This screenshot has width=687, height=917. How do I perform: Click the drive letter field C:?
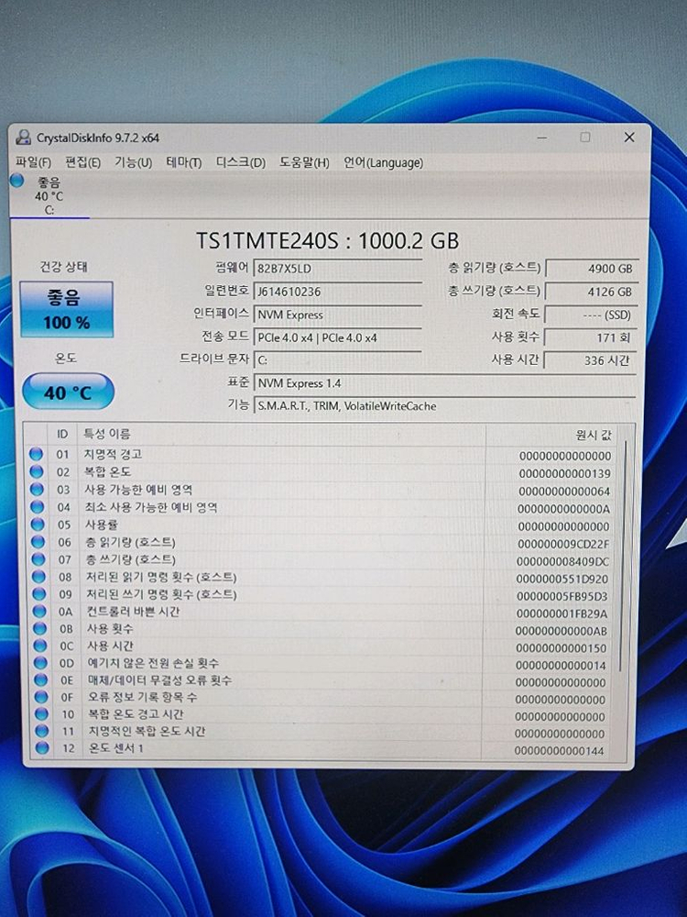pos(338,360)
